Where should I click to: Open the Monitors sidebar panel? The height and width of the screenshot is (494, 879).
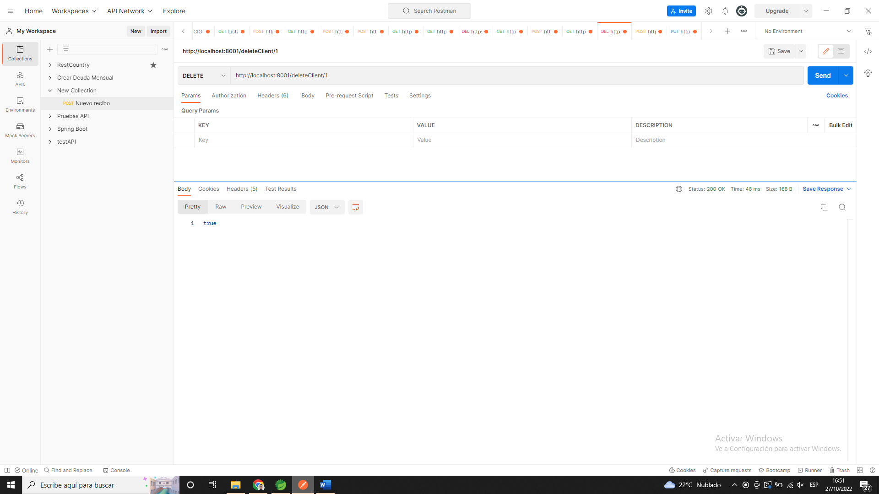(x=20, y=156)
